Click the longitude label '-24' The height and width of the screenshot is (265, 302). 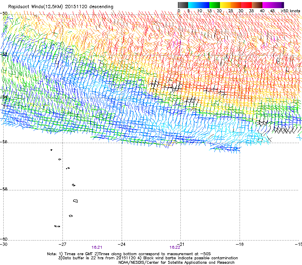[x=122, y=244]
